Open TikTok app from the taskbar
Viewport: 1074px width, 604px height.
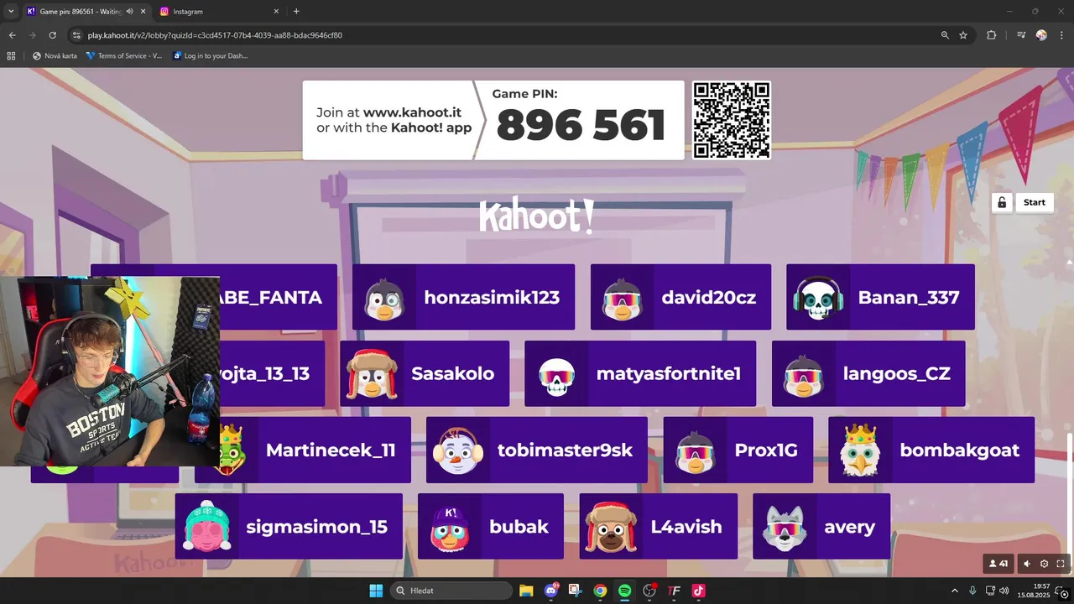(698, 591)
